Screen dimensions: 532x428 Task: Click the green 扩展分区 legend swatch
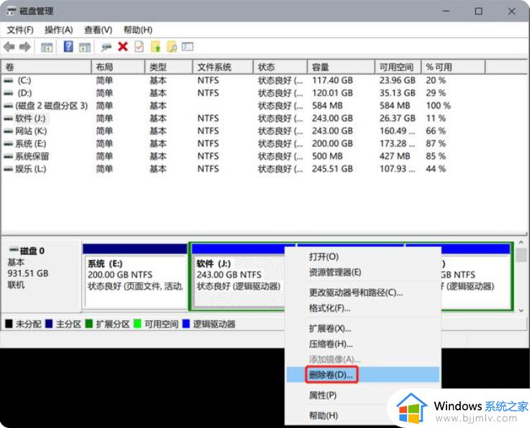point(89,324)
